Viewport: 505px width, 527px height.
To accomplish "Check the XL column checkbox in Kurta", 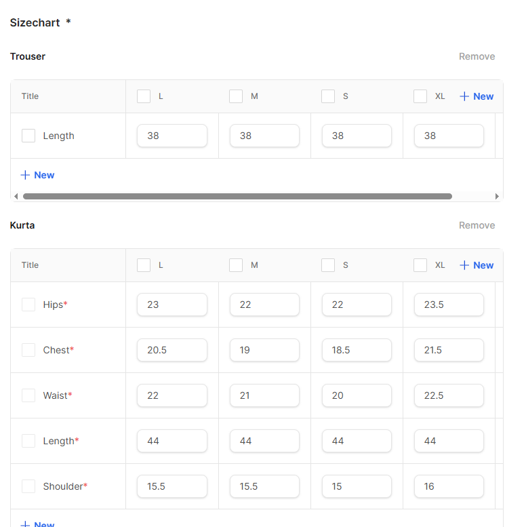I will [420, 265].
